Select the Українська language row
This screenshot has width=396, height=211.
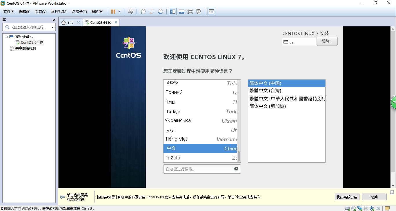coord(200,121)
